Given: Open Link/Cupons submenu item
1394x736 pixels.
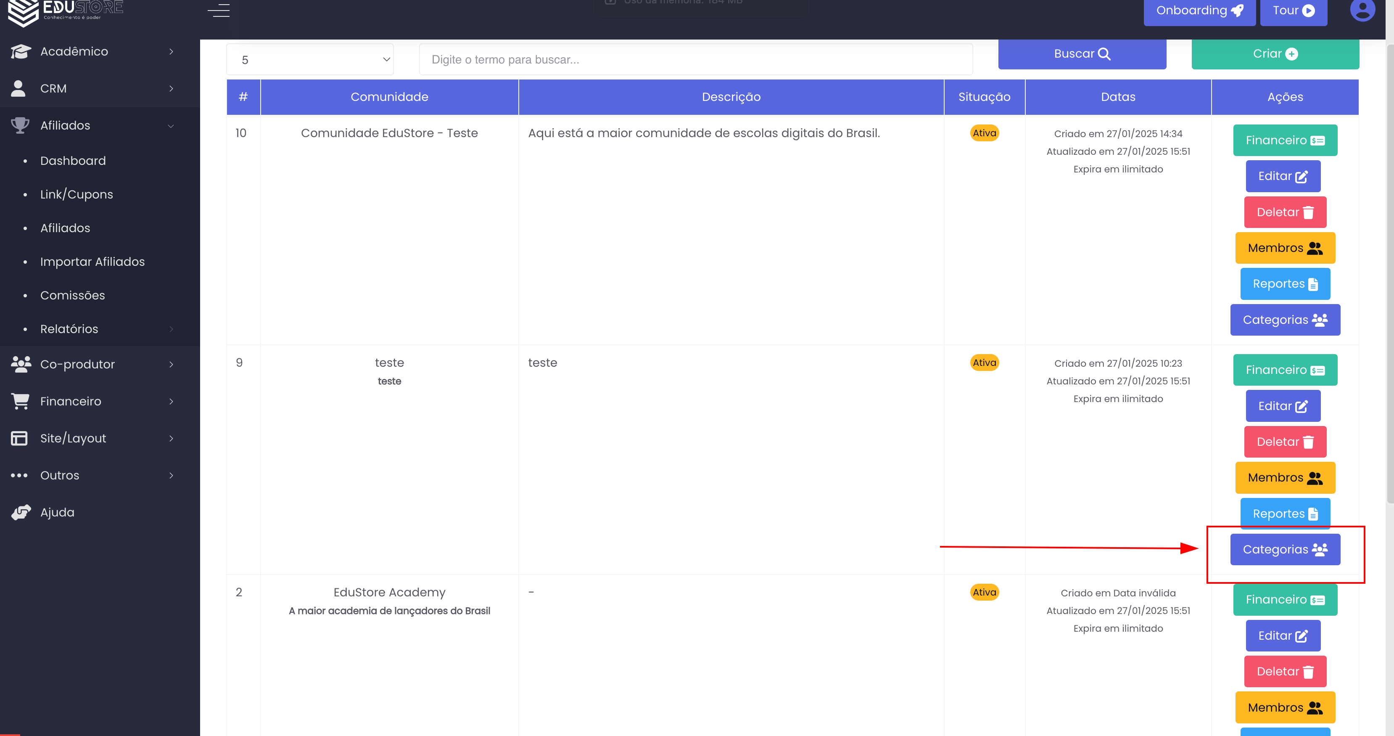Looking at the screenshot, I should pyautogui.click(x=77, y=194).
